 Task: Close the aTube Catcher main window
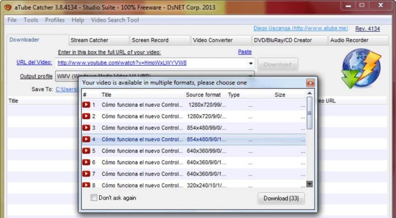pos(380,5)
